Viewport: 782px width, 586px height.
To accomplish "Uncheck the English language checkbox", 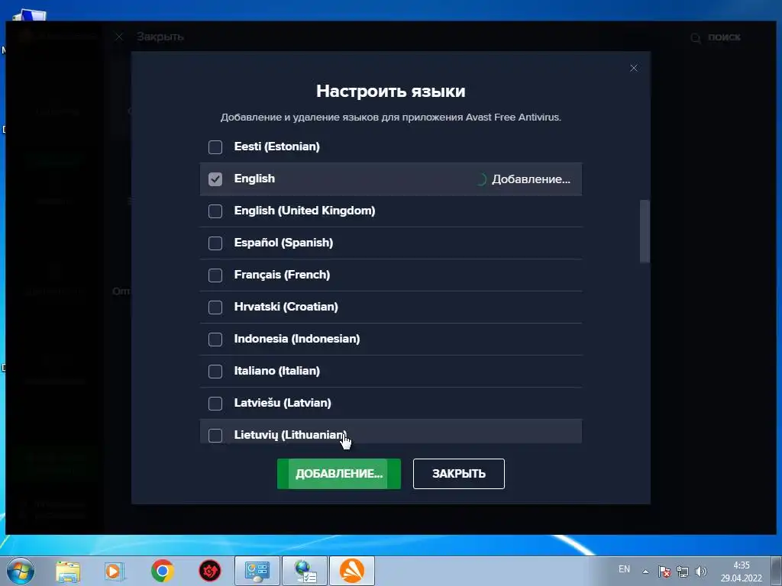I will coord(215,179).
